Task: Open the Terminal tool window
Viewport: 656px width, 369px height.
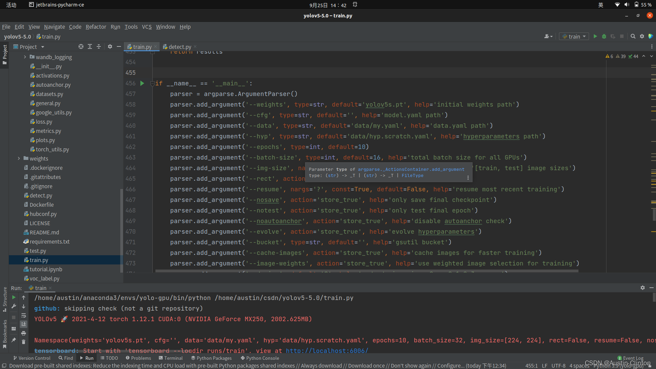Action: 170,358
